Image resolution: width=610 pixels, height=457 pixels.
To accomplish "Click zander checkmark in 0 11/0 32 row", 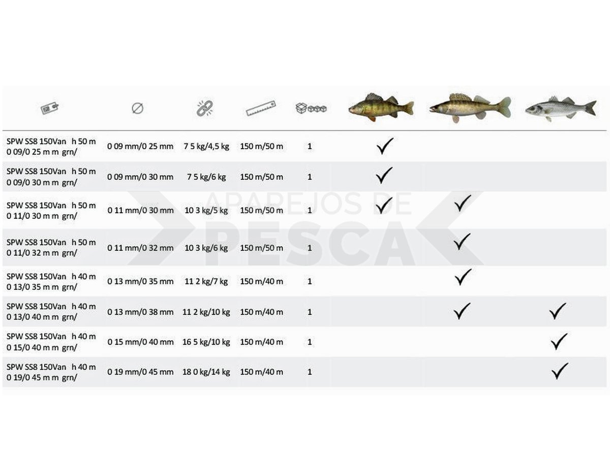I will (462, 242).
